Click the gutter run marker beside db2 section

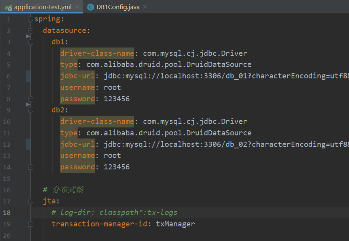pos(28,104)
